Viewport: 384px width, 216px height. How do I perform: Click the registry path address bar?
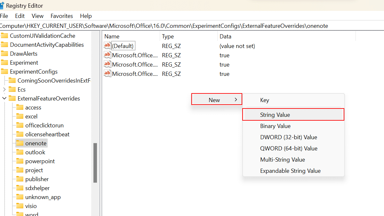pos(192,26)
